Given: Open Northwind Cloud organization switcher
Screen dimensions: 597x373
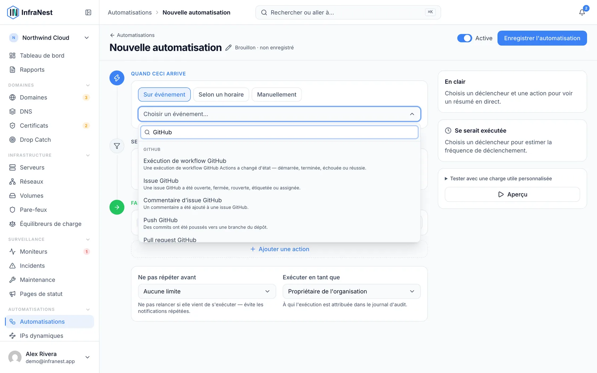Looking at the screenshot, I should pyautogui.click(x=50, y=38).
